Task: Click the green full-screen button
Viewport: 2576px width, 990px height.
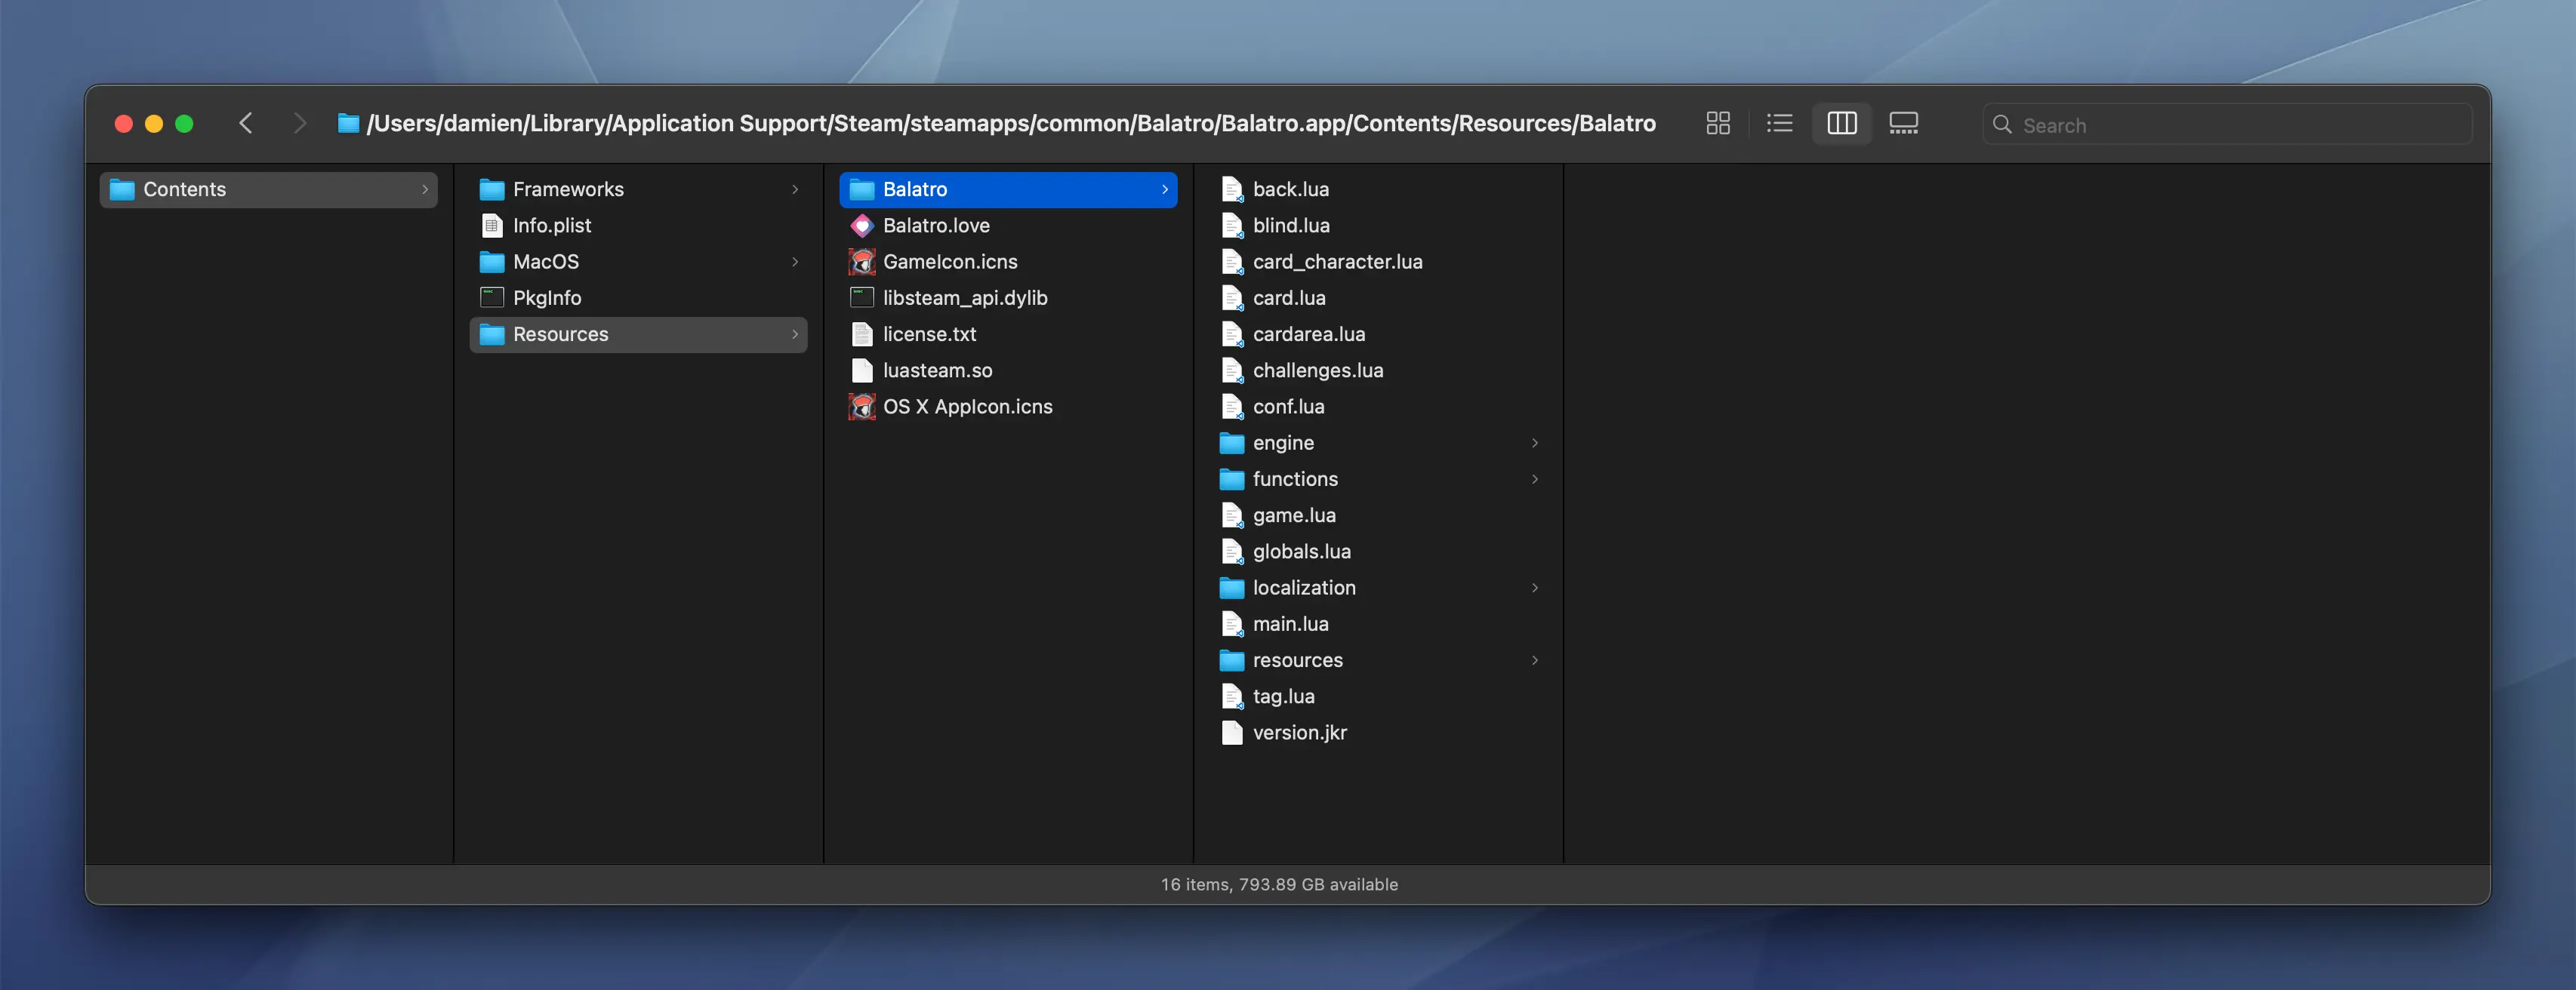Action: (184, 123)
